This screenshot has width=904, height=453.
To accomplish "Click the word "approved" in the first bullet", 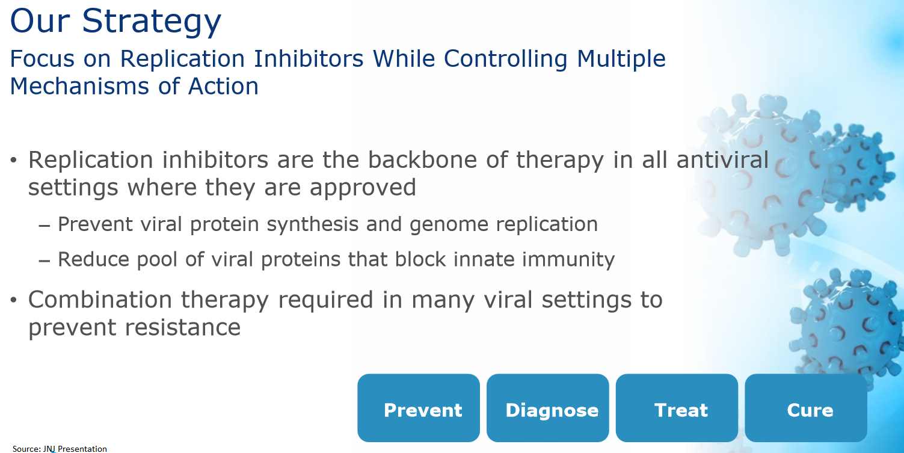I will click(x=363, y=188).
